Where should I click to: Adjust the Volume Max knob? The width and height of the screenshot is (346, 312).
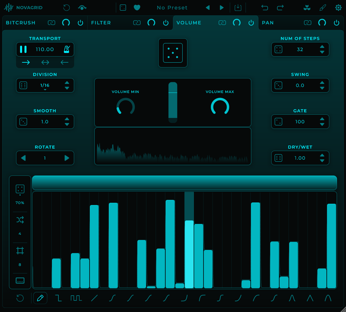pyautogui.click(x=220, y=107)
